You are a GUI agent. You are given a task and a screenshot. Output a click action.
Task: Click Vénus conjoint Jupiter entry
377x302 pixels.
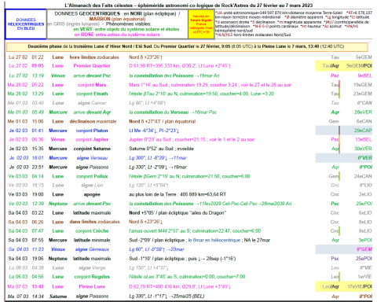pyautogui.click(x=92, y=139)
